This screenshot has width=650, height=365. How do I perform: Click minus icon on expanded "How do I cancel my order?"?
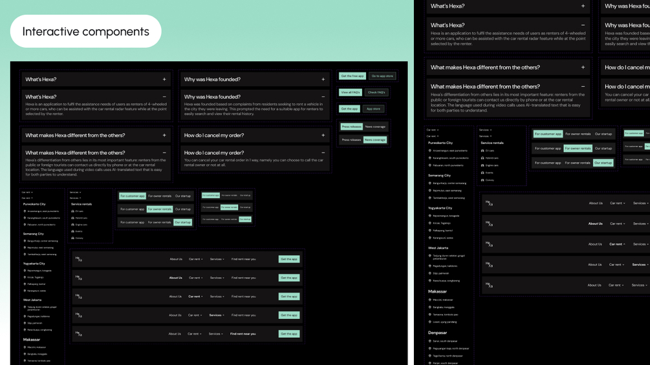point(323,152)
